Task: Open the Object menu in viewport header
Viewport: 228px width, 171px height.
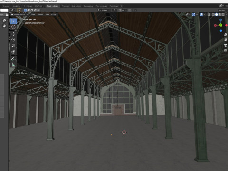Action: click(54, 14)
